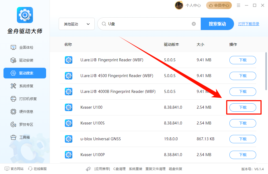Download U.are.U® 4000B Fingerprint Reader driver
Image resolution: width=268 pixels, height=174 pixels.
243,92
